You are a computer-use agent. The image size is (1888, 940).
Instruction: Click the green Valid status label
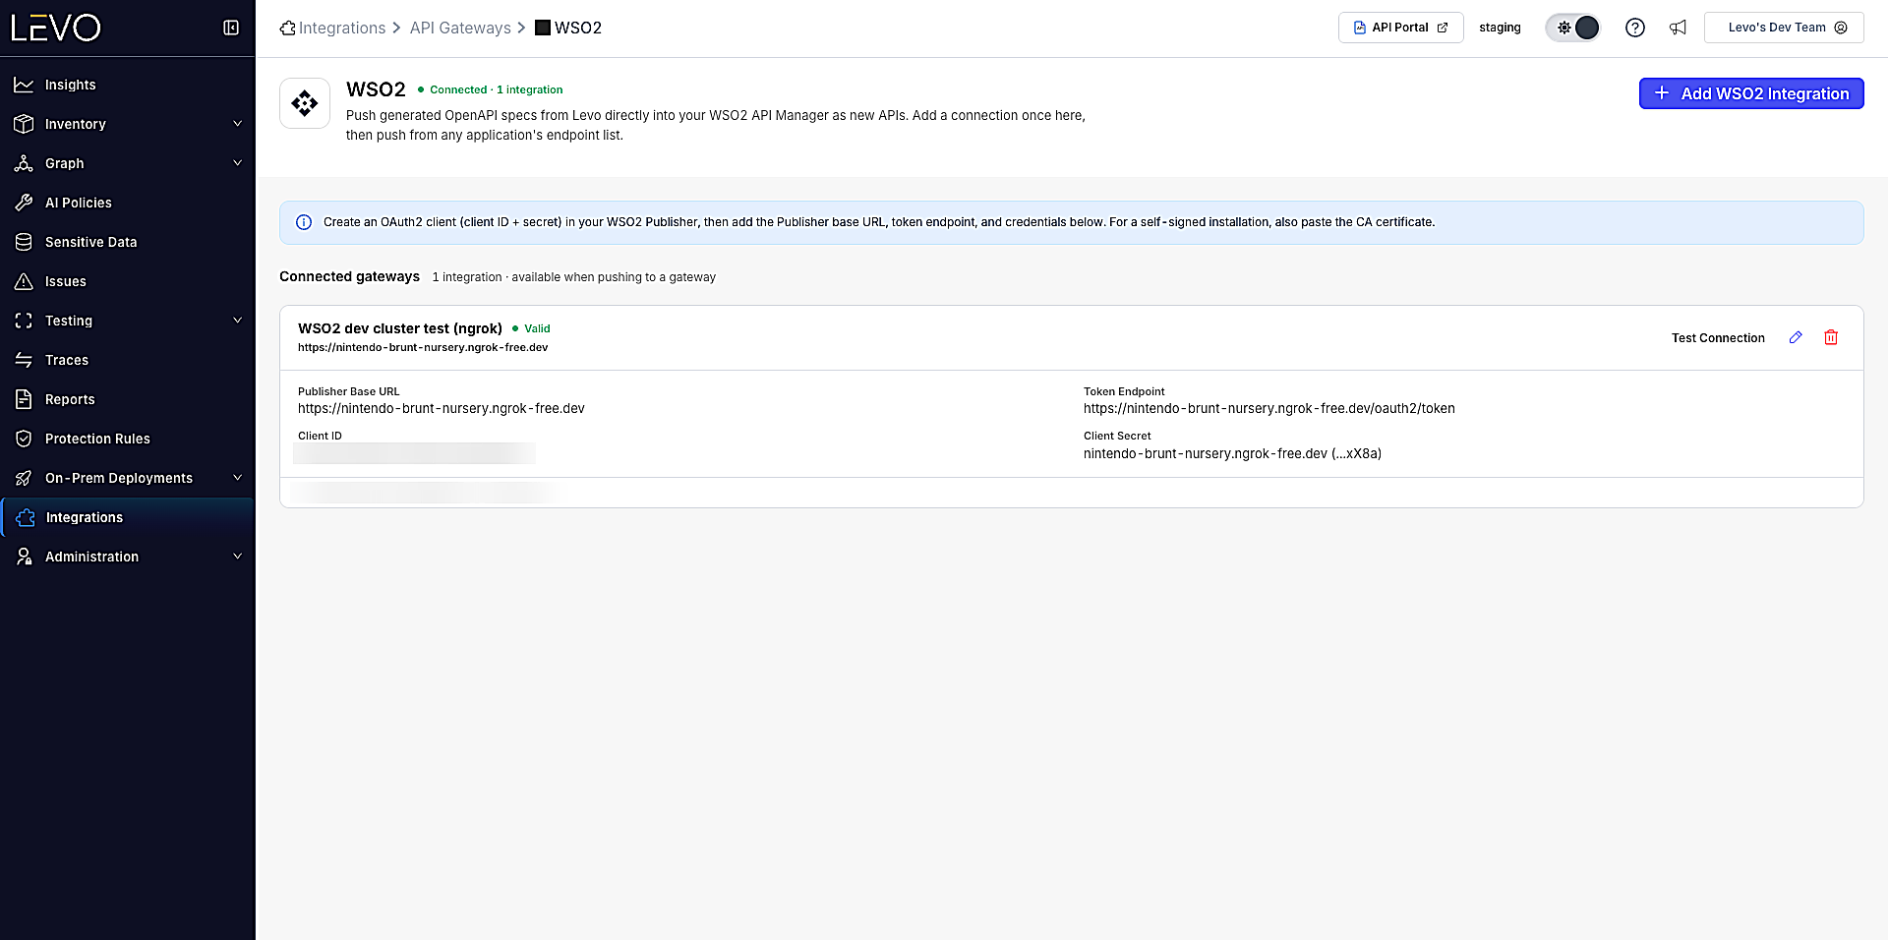tap(537, 328)
